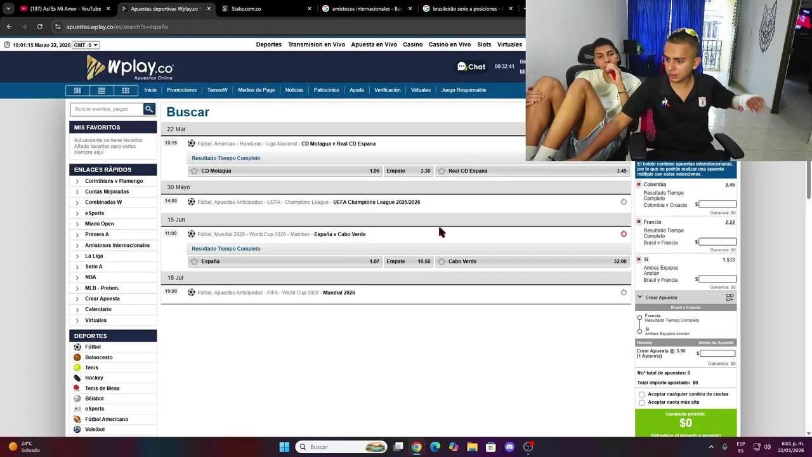Open the España v Cabo Verde match link
812x457 pixels.
pos(339,234)
